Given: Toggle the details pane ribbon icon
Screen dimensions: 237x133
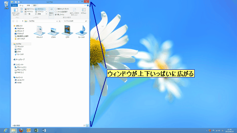Looking at the screenshot, I should [22, 12].
